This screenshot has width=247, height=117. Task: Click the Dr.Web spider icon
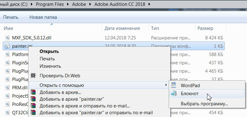tap(33, 76)
